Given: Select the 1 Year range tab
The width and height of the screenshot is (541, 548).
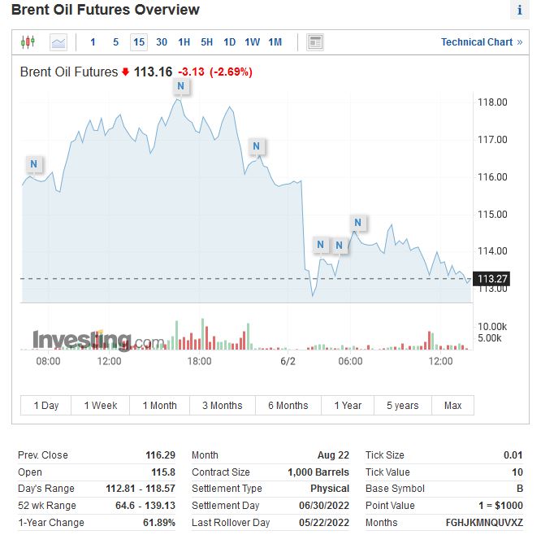Looking at the screenshot, I should click(347, 406).
